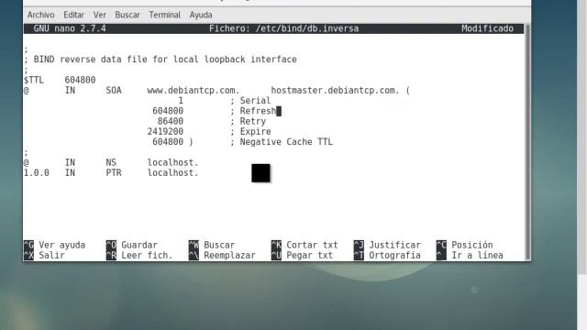Click the '^K Cortar txt' shortcut
The image size is (587, 330).
[x=305, y=245]
